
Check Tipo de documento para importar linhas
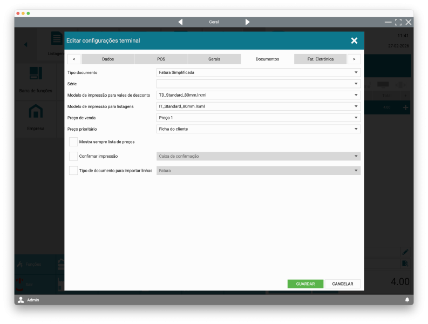(x=73, y=171)
